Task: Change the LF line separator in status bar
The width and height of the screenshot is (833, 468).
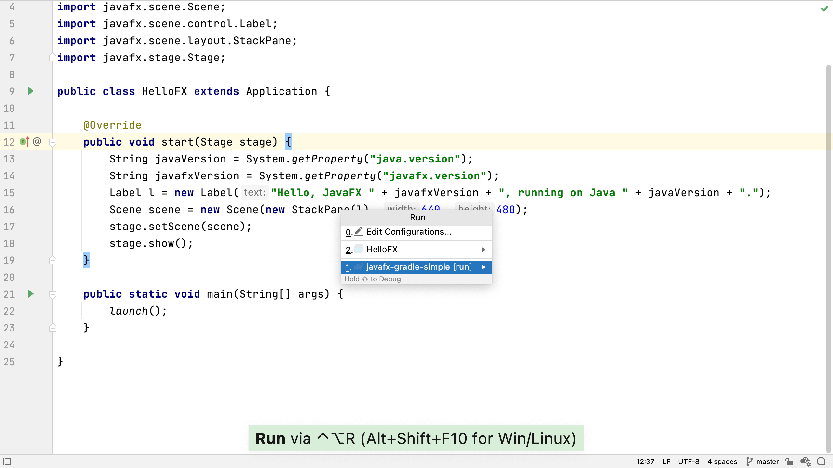Action: tap(666, 461)
